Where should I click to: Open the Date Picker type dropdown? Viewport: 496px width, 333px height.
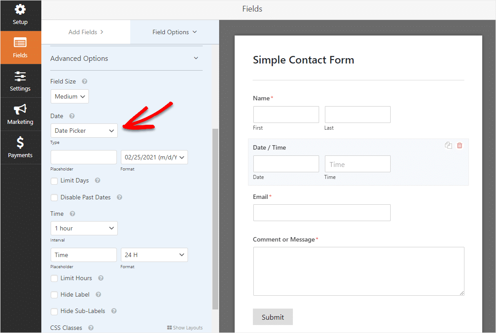(x=84, y=131)
